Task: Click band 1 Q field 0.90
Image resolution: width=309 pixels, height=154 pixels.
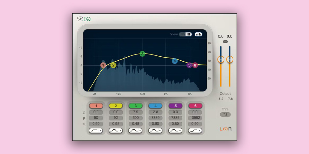Action: click(x=96, y=124)
